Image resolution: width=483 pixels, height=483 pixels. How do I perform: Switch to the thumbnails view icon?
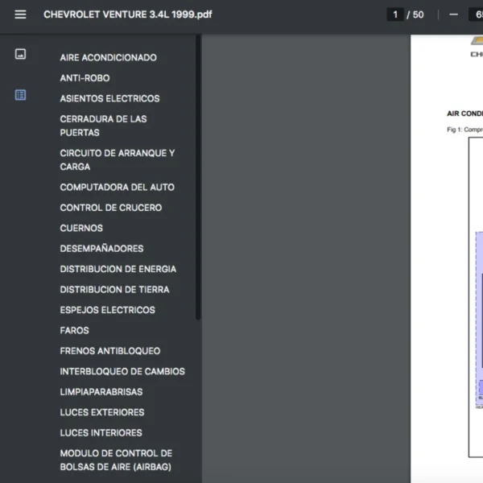click(x=20, y=54)
